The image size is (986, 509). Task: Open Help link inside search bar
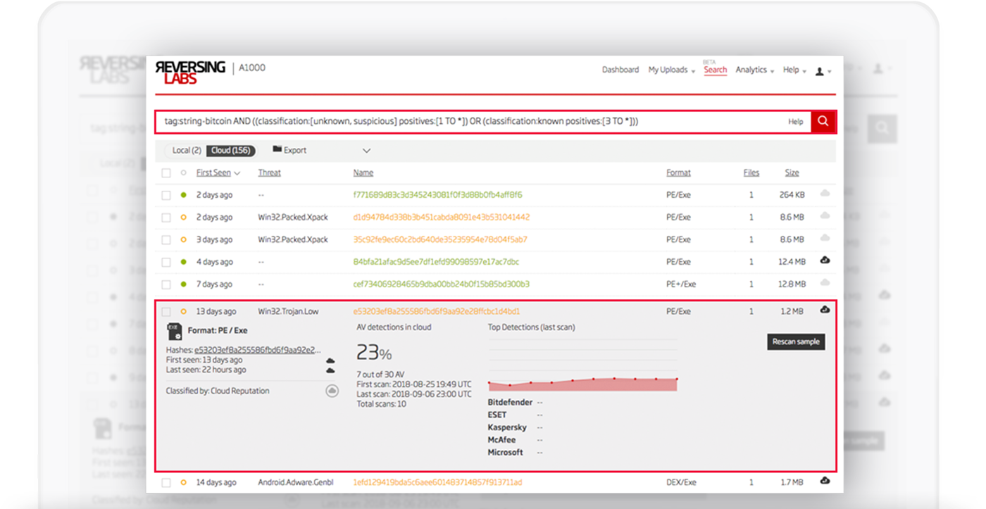pos(795,122)
